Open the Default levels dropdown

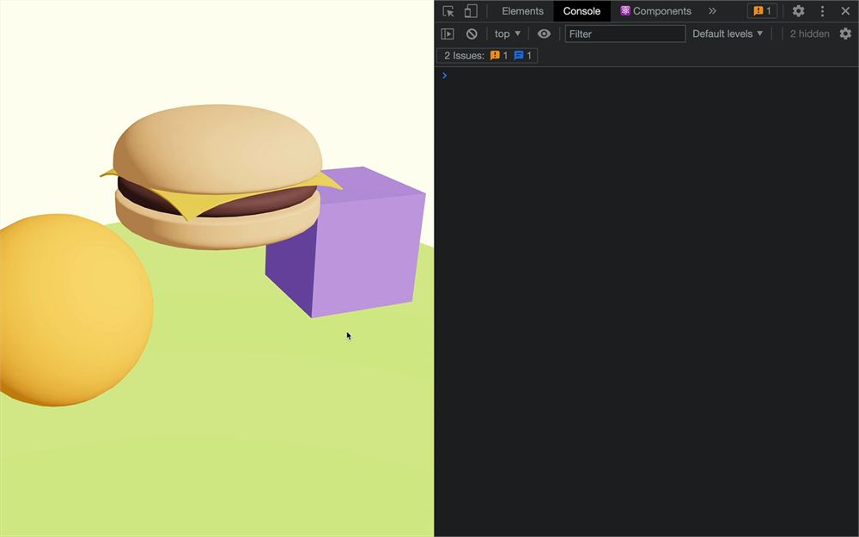click(728, 34)
